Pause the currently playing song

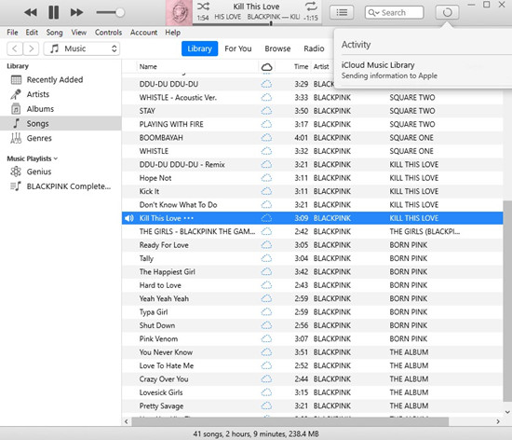click(54, 12)
